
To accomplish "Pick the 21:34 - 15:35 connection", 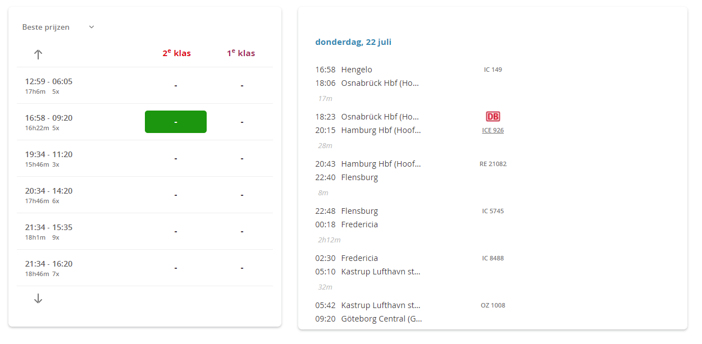I will click(x=49, y=231).
